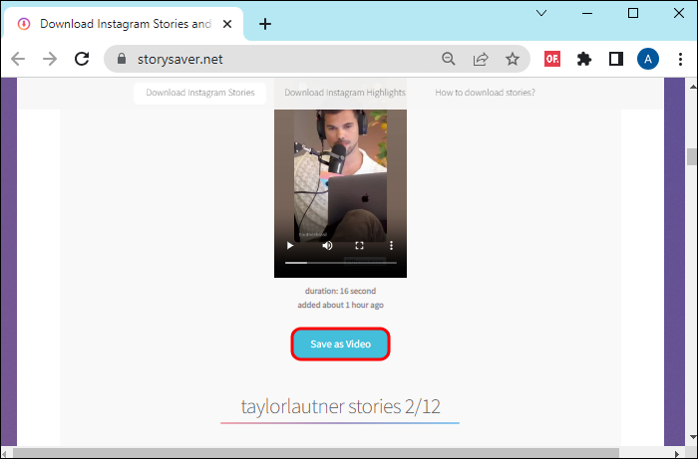Open the video player more options menu
698x459 pixels.
coord(391,245)
